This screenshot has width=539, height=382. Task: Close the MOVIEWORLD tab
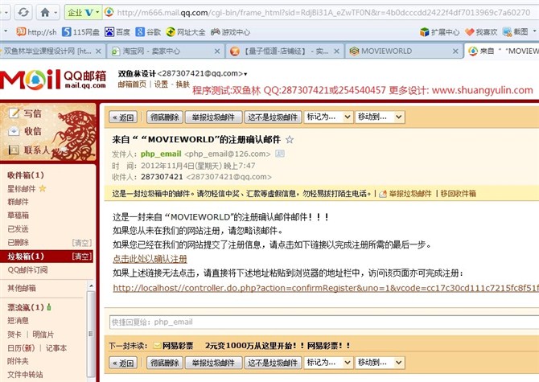point(455,51)
